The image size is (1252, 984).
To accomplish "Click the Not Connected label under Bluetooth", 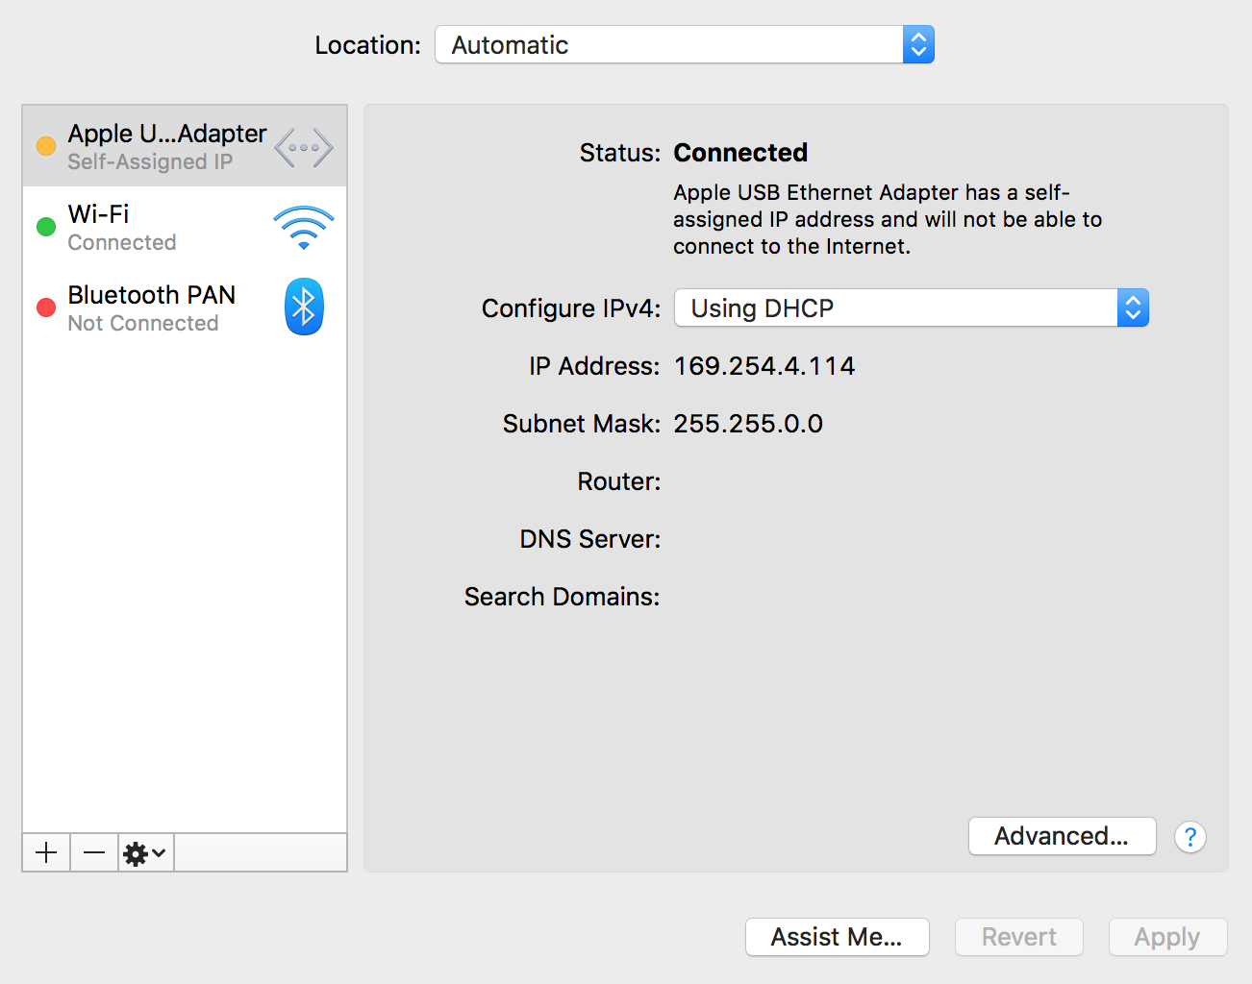I will coord(143,323).
